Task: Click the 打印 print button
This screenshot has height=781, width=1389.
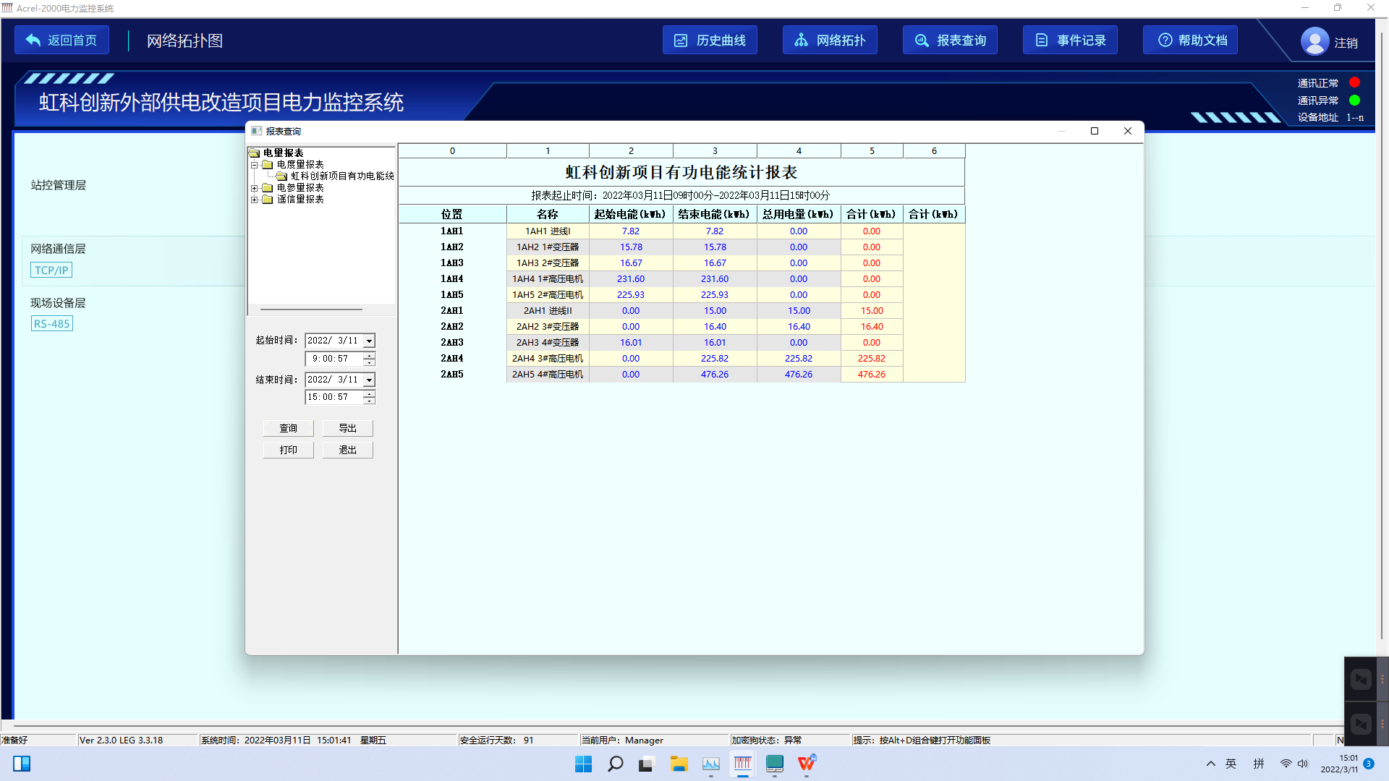Action: (x=288, y=450)
